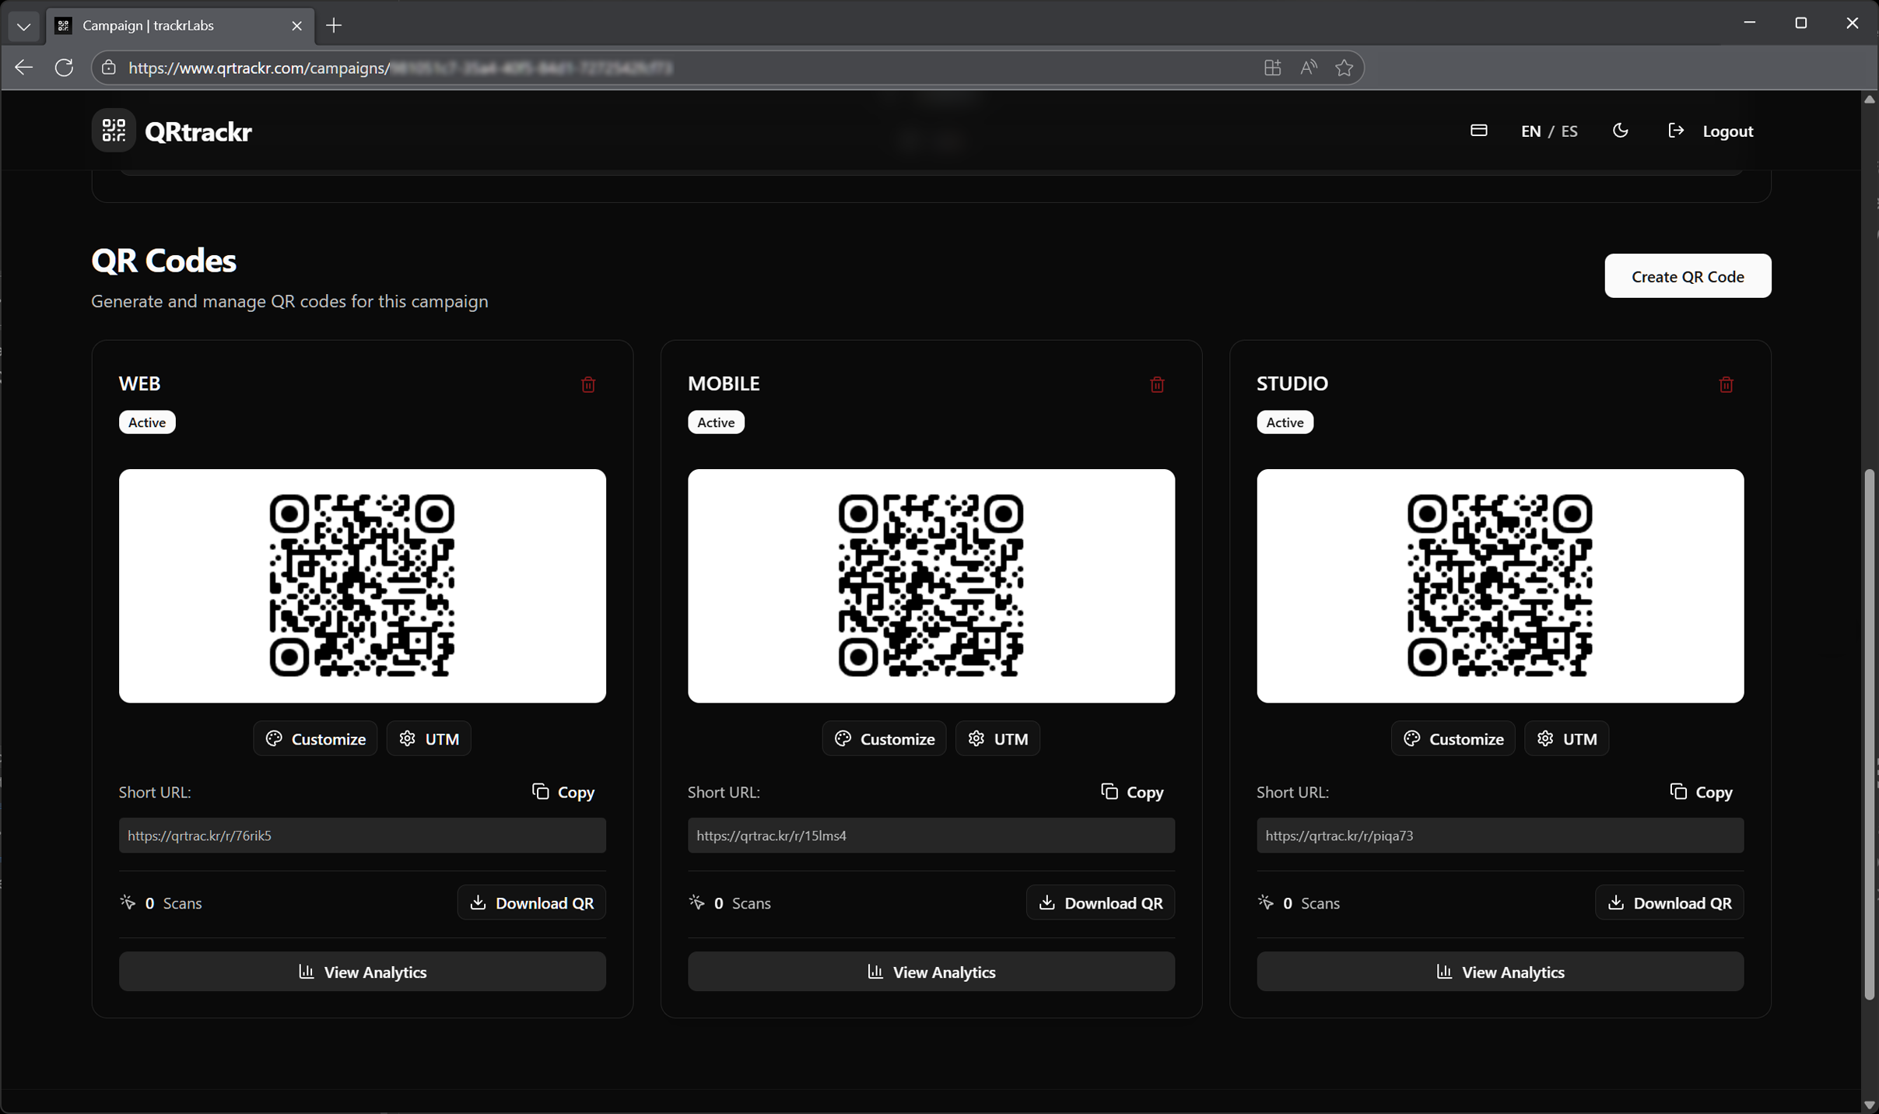
Task: Delete the STUDIO QR code via trash icon
Action: 1725,384
